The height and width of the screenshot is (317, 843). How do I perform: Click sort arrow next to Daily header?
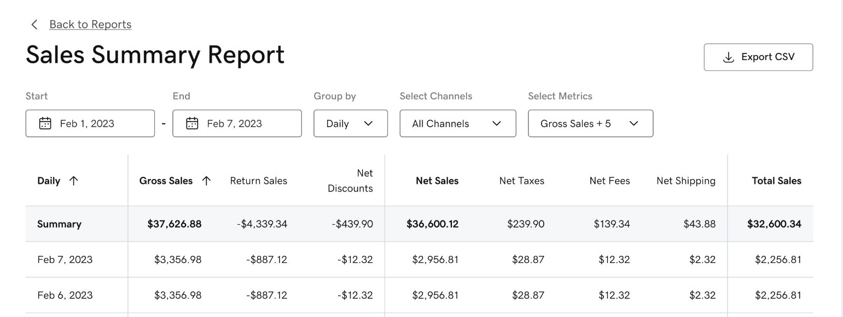(74, 181)
